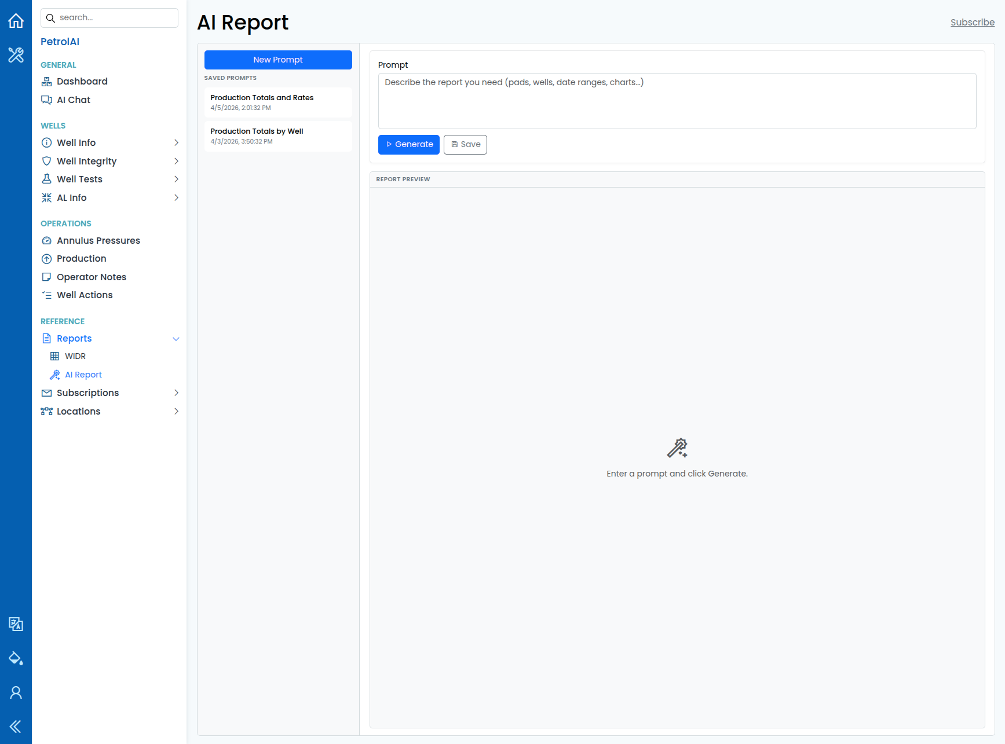Open saved prompt Production Totals by Well
This screenshot has height=744, width=1005.
(278, 136)
